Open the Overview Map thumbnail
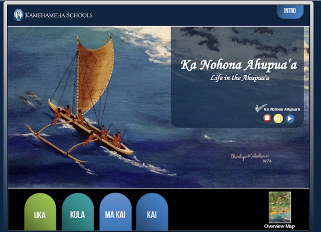 [x=280, y=207]
